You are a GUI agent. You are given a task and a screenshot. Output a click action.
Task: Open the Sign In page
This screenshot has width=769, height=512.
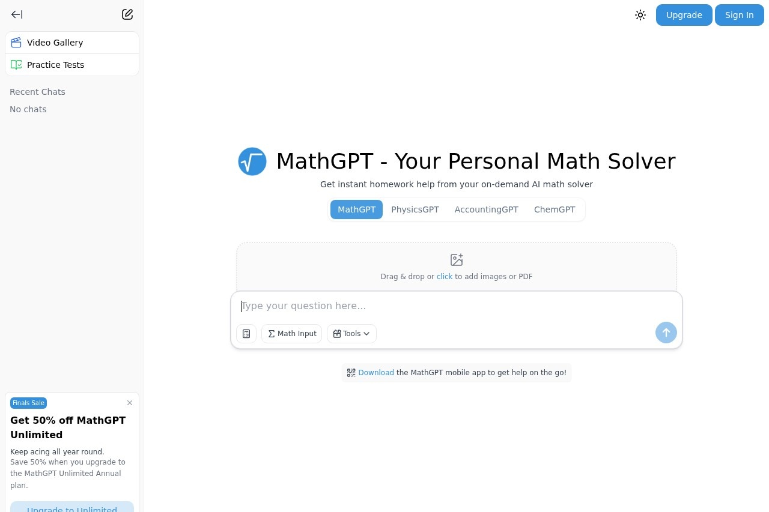[x=739, y=15]
